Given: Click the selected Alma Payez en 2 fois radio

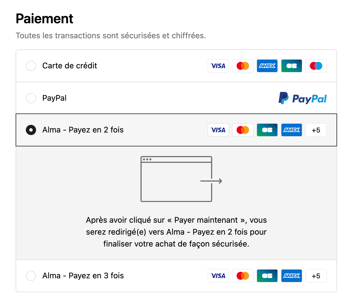Looking at the screenshot, I should pos(31,130).
